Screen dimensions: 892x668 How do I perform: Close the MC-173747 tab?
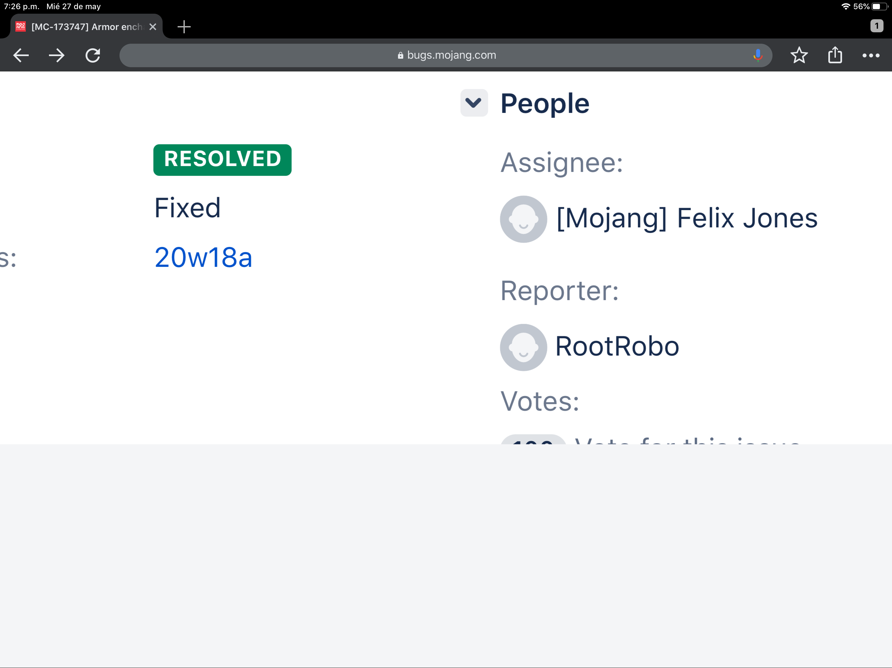pyautogui.click(x=153, y=27)
